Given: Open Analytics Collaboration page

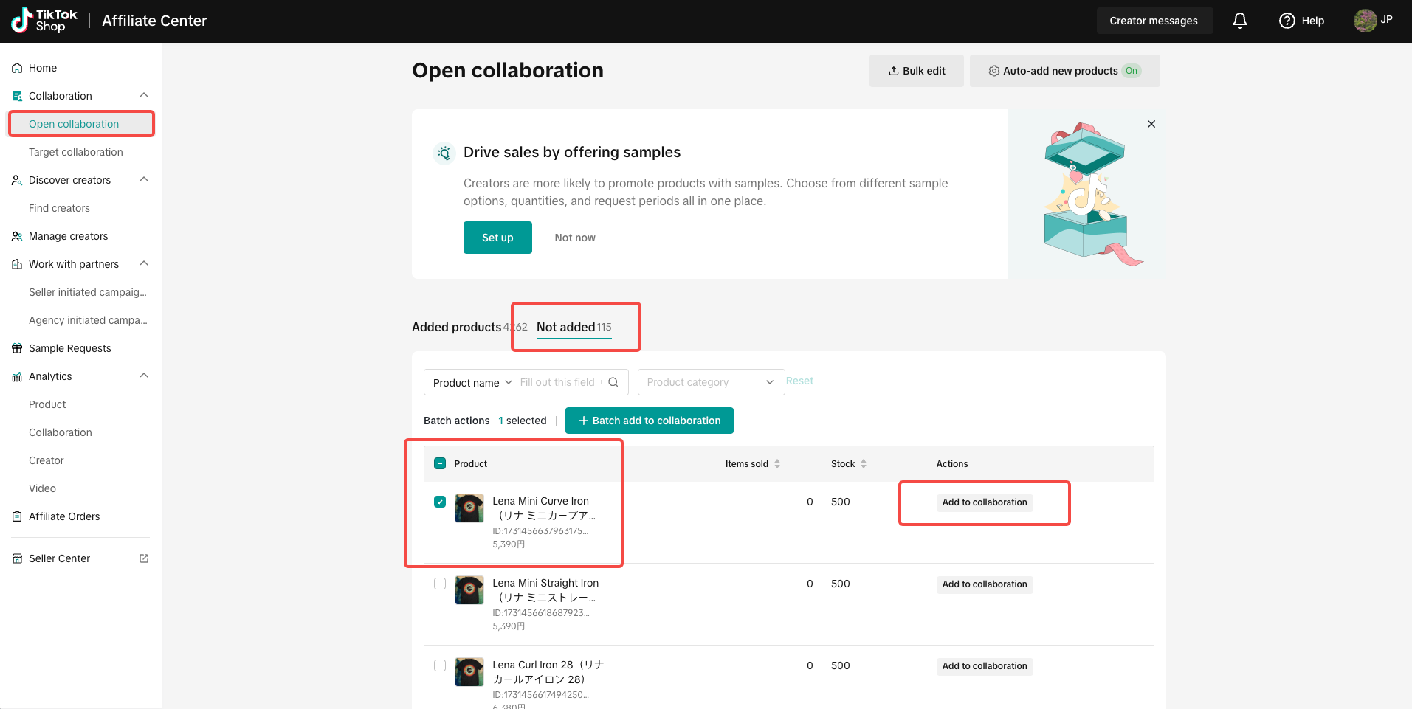Looking at the screenshot, I should 61,432.
